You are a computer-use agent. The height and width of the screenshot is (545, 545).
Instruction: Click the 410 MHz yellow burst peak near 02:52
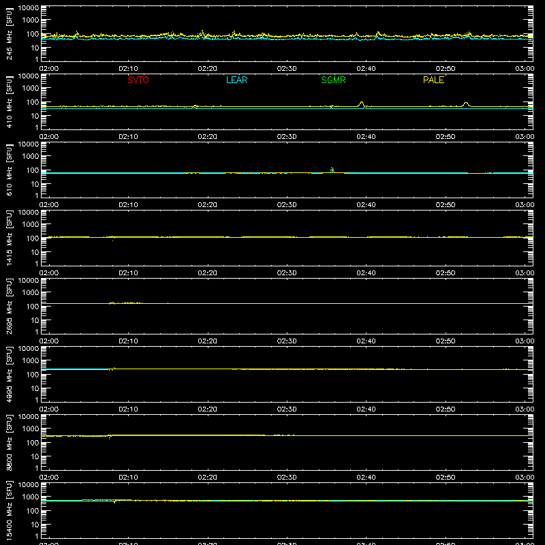tap(466, 104)
